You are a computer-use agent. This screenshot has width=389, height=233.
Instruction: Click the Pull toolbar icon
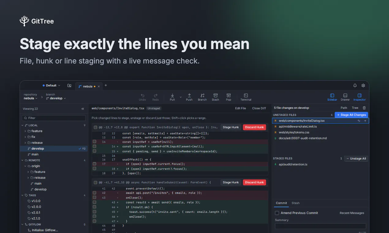[172, 97]
